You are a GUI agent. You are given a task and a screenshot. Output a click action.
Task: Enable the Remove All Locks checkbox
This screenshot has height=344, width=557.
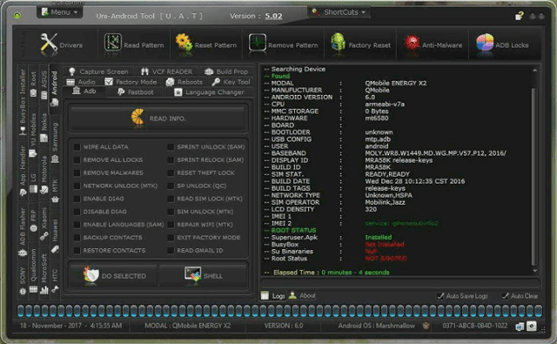77,160
